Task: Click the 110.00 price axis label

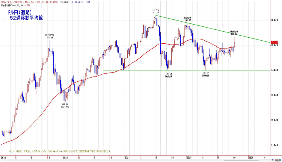Action: click(274, 145)
